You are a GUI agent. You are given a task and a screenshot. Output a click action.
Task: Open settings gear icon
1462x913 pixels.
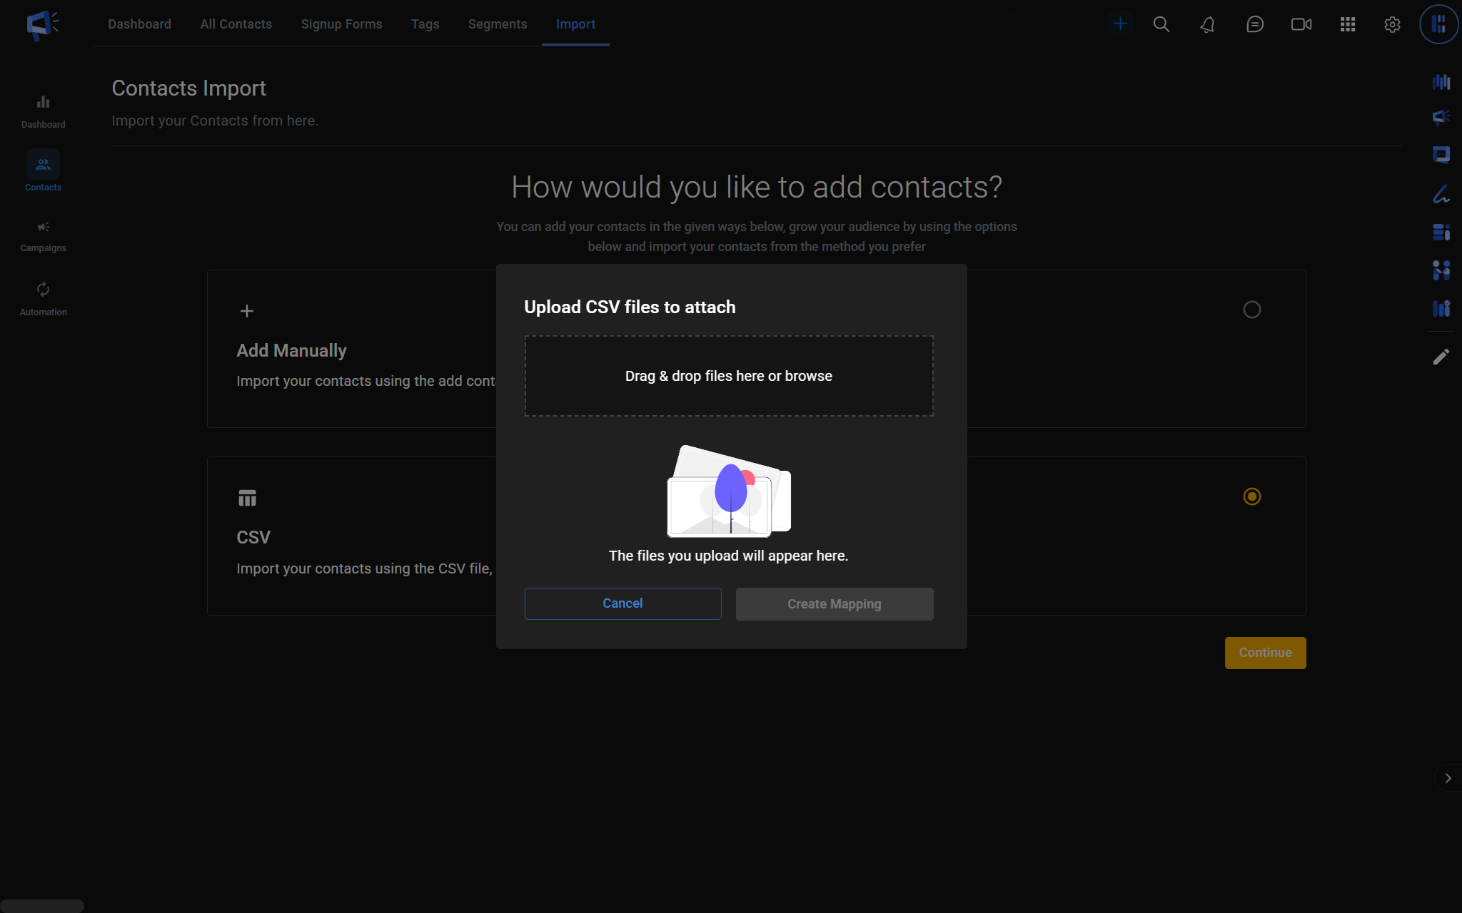coord(1392,24)
